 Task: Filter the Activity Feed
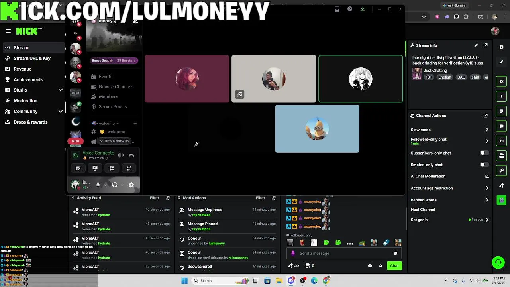154,198
